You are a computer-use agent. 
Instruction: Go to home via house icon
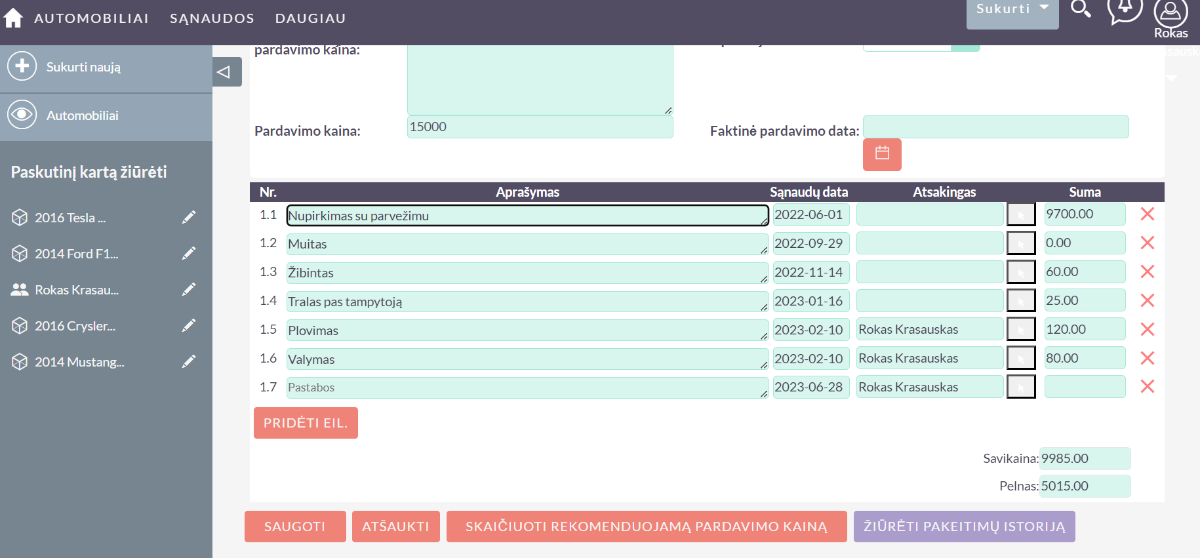point(13,18)
